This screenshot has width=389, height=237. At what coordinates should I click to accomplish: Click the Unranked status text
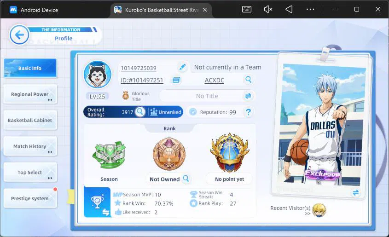coord(170,112)
